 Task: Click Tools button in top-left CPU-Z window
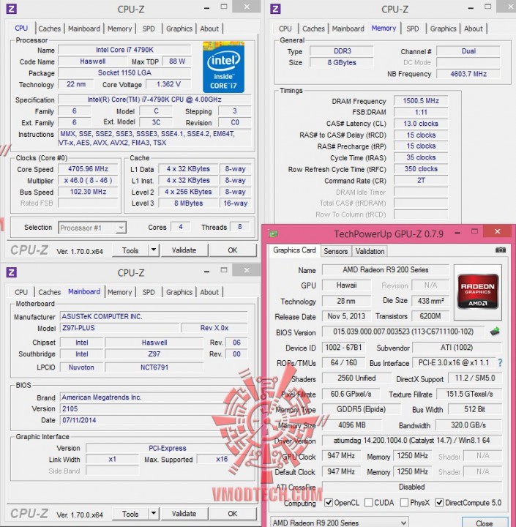tap(130, 250)
